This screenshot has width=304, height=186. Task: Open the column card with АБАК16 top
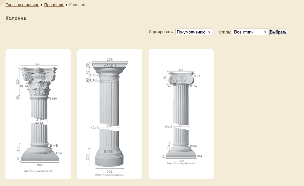coord(110,114)
